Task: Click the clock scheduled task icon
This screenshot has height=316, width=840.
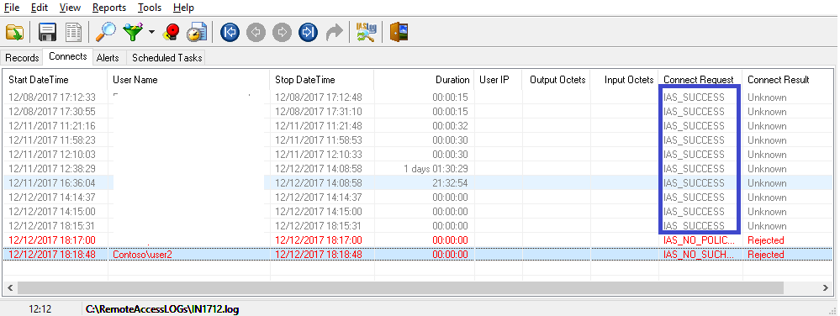Action: (197, 32)
